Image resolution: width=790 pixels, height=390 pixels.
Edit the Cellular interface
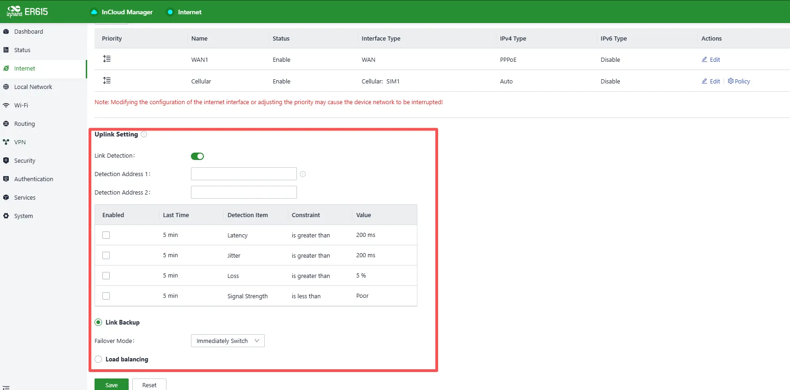tap(711, 81)
